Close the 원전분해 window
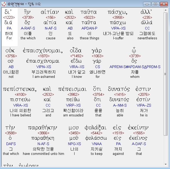Screen dimensions: 170x169 click(164, 4)
